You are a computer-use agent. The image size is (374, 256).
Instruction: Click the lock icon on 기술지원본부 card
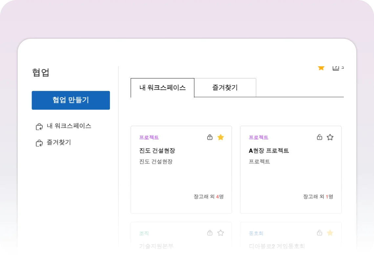click(210, 233)
